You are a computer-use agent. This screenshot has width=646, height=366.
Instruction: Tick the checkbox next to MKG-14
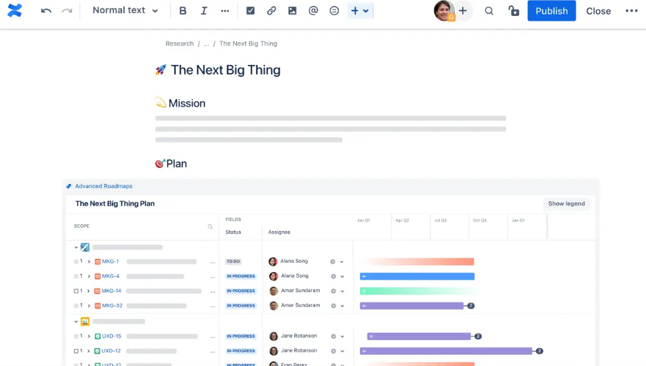pyautogui.click(x=76, y=291)
